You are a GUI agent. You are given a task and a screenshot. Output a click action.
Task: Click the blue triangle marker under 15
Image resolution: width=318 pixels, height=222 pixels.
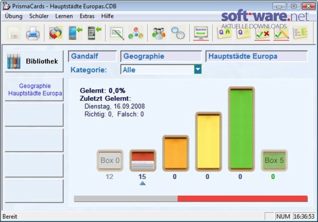(x=143, y=183)
